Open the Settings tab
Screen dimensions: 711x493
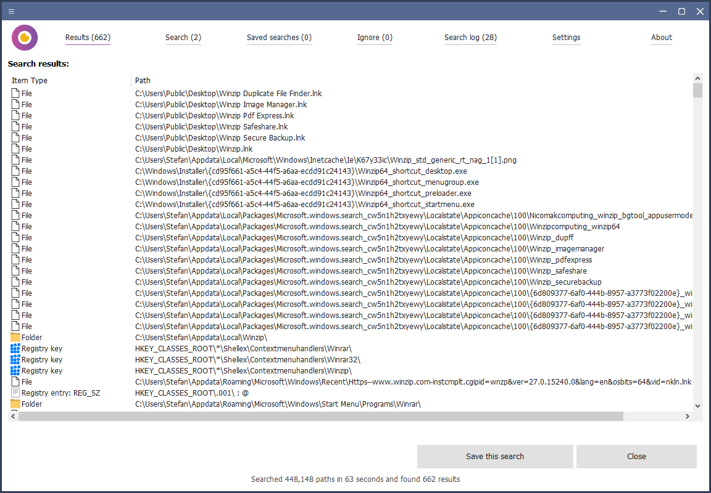point(566,38)
